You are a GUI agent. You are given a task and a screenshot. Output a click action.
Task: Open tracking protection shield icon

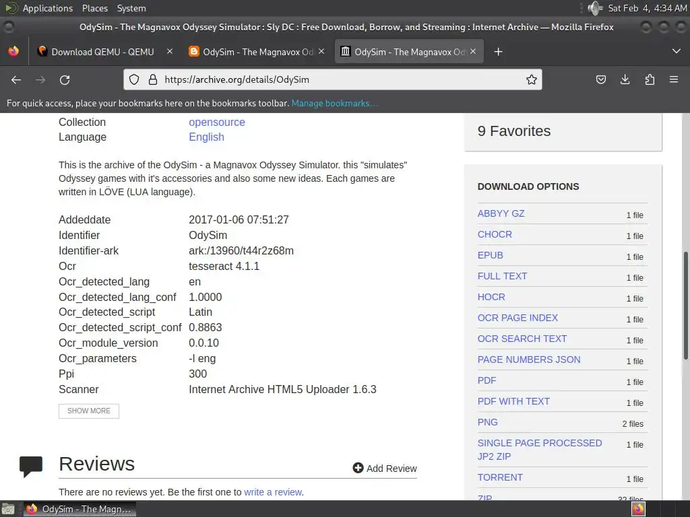click(134, 79)
